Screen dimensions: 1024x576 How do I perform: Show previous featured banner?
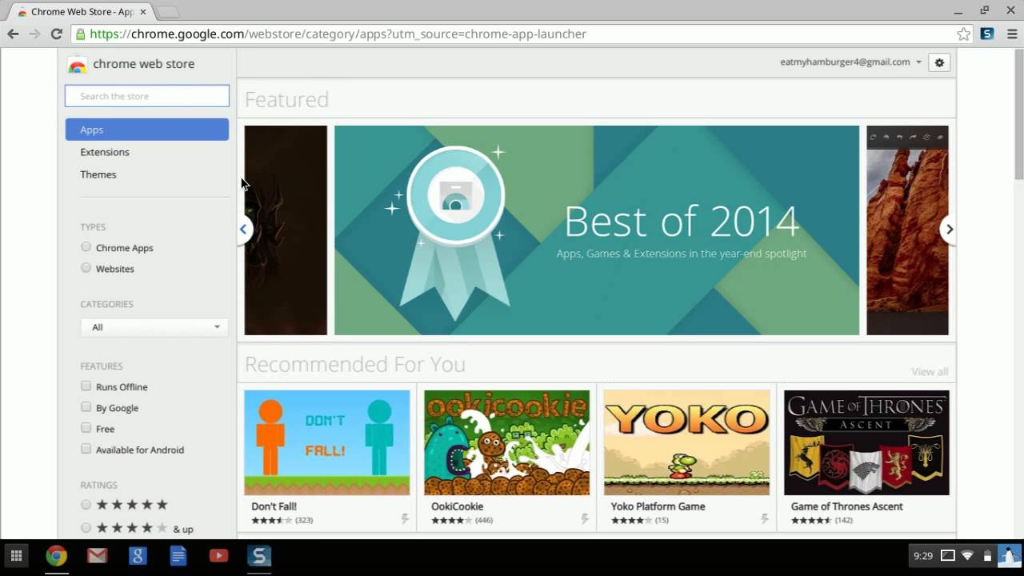click(243, 230)
